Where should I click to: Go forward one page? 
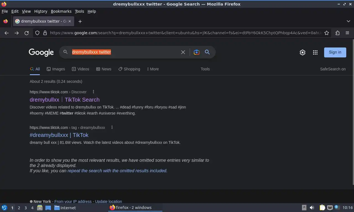[17, 33]
